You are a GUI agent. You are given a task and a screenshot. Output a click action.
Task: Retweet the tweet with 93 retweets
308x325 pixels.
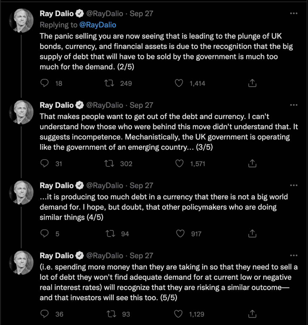pos(111,314)
